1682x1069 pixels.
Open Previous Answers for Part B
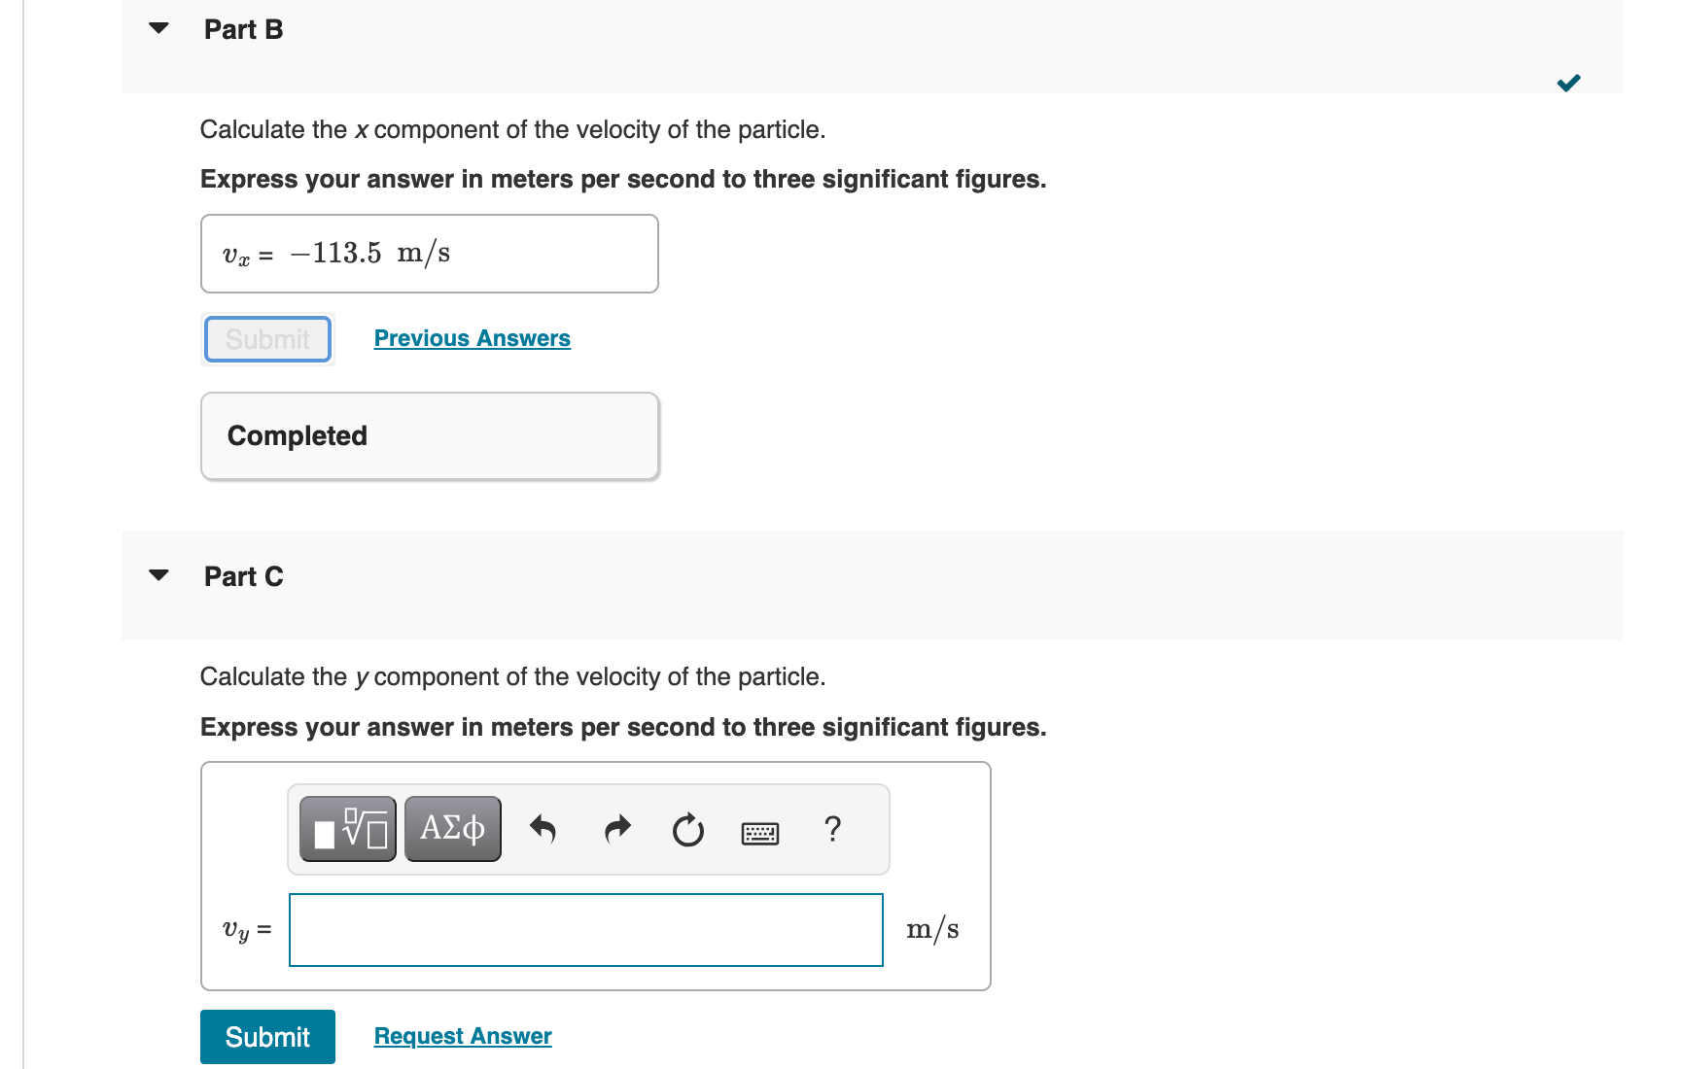472,338
